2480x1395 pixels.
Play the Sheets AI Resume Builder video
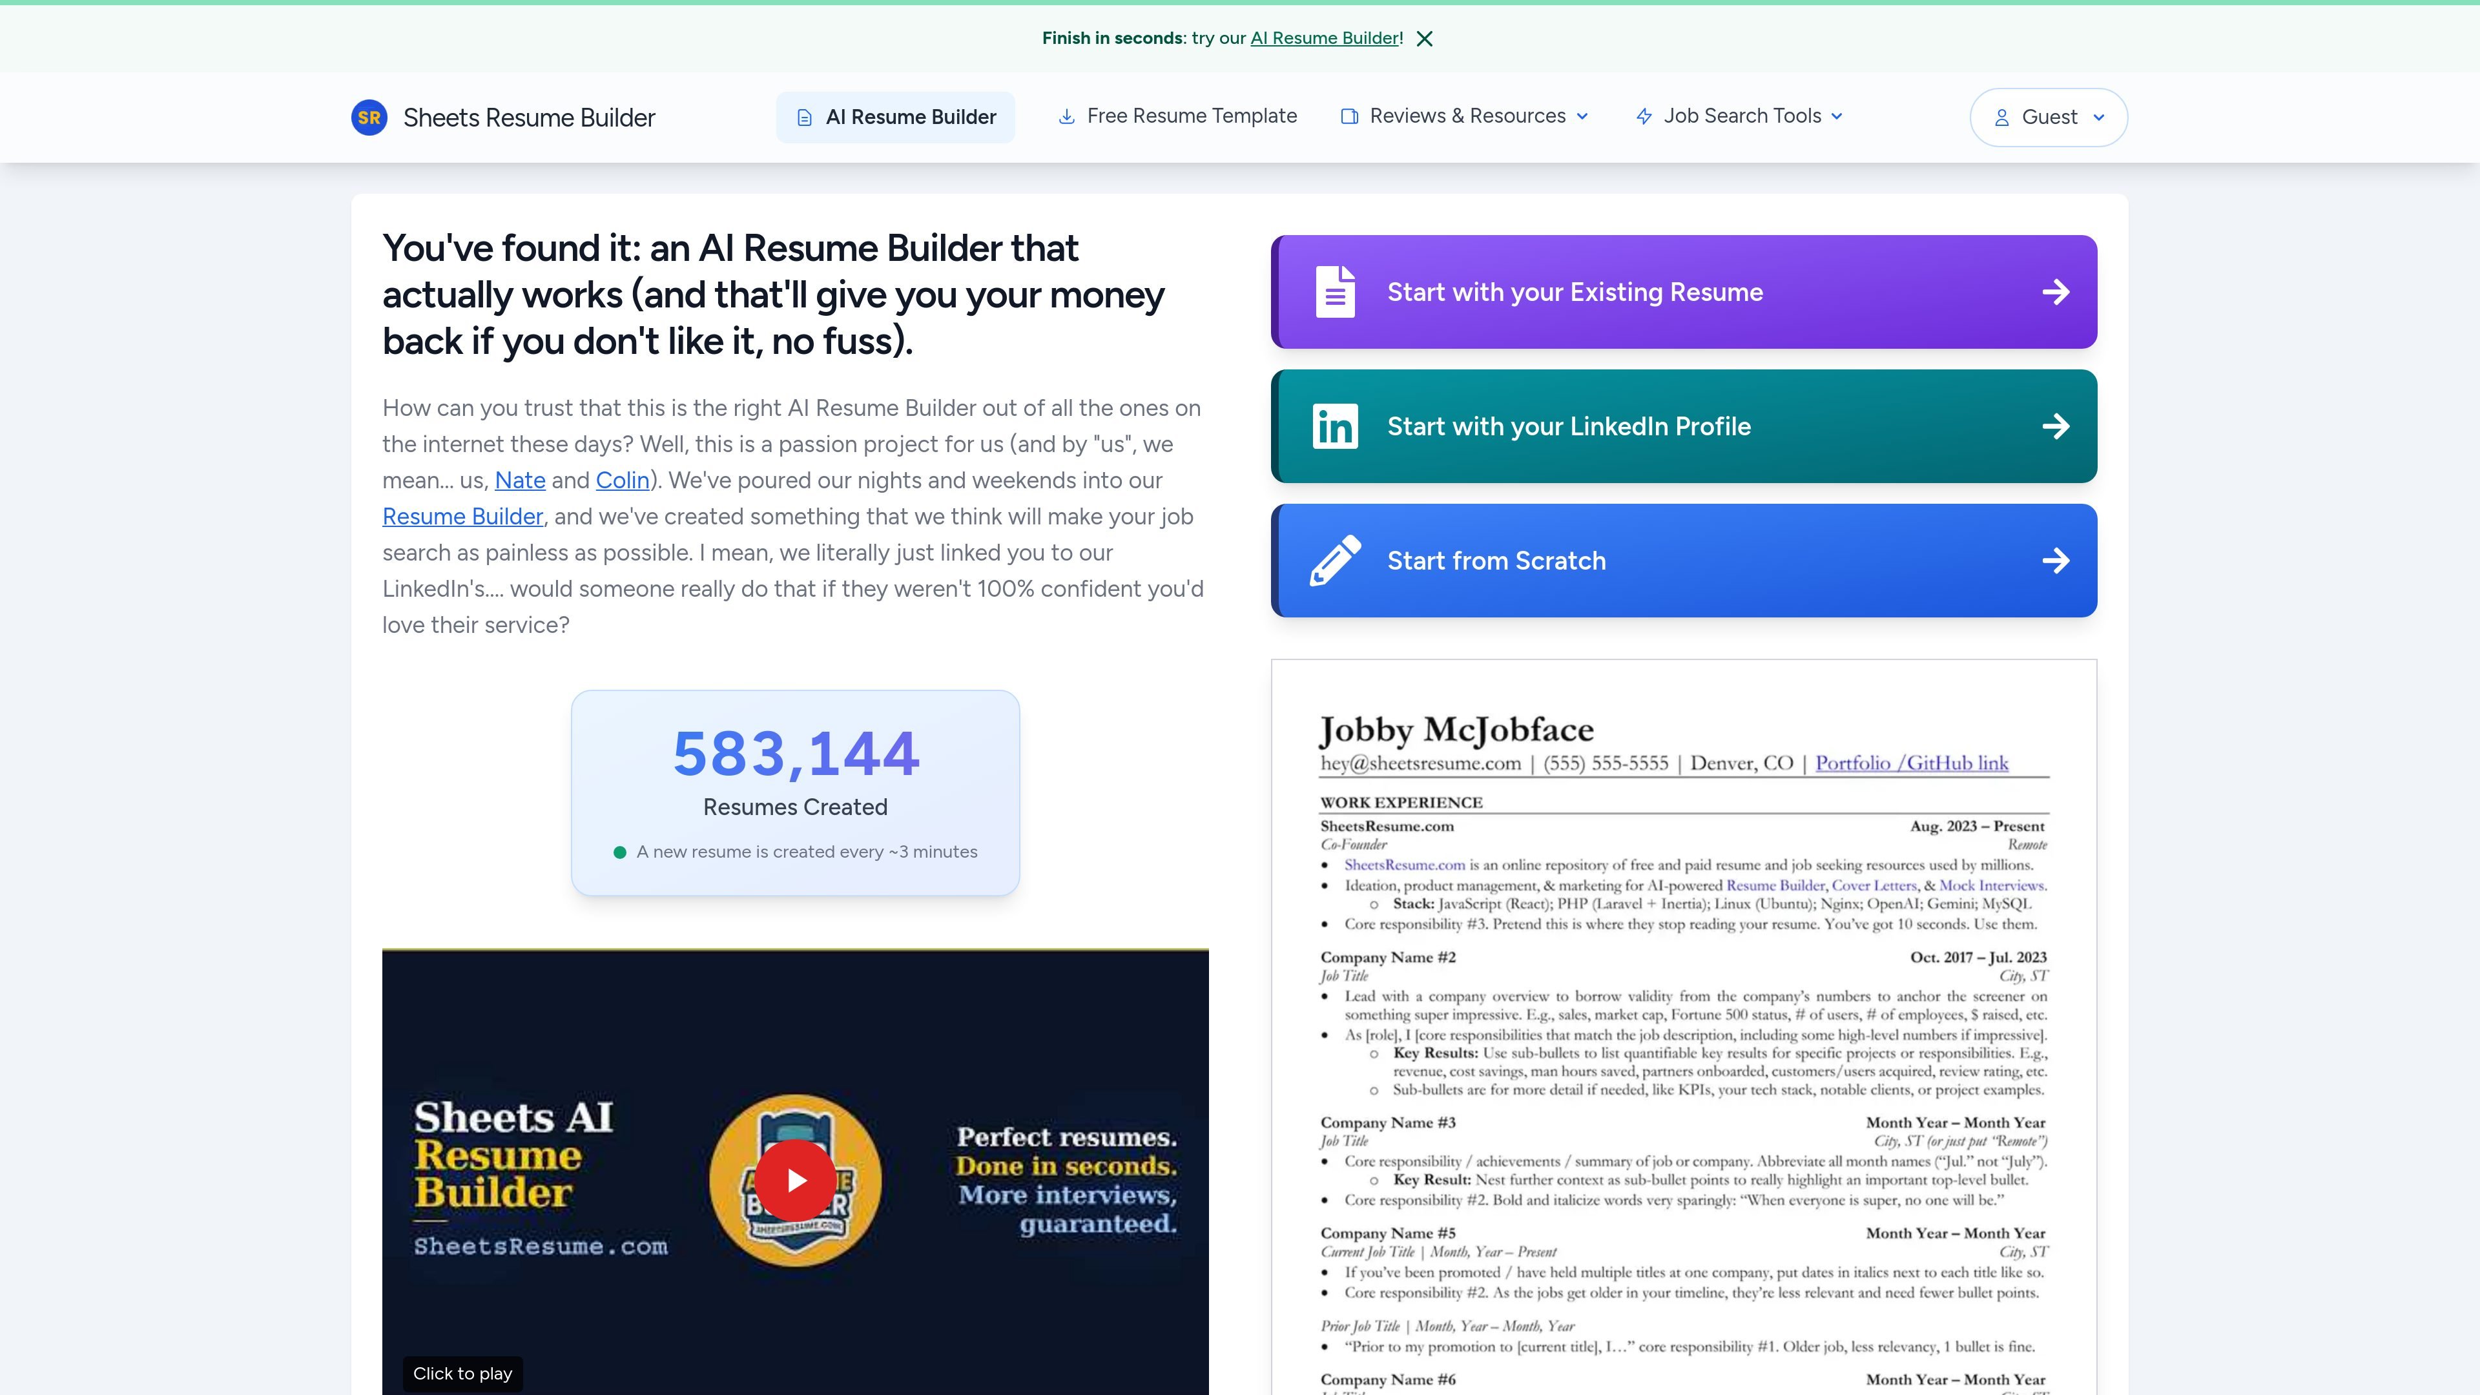pos(795,1181)
